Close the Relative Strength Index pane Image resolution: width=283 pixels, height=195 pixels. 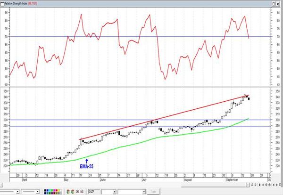[x=278, y=4]
